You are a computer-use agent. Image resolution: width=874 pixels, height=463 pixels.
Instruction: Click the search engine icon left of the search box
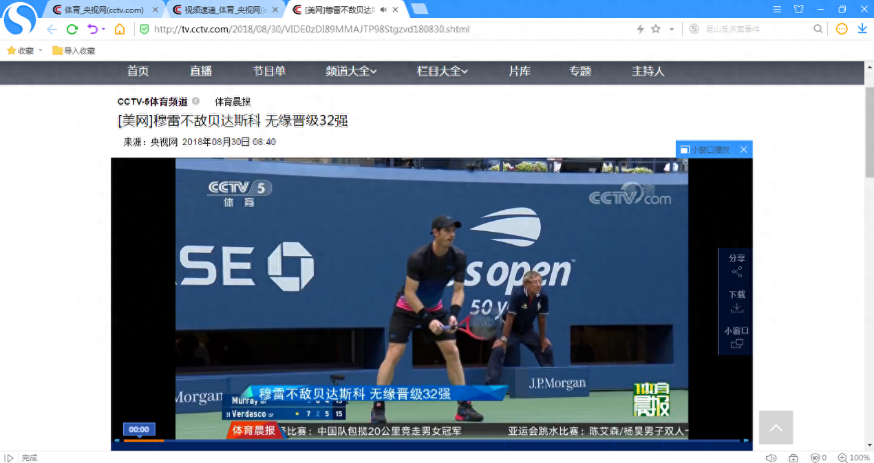[x=694, y=29]
